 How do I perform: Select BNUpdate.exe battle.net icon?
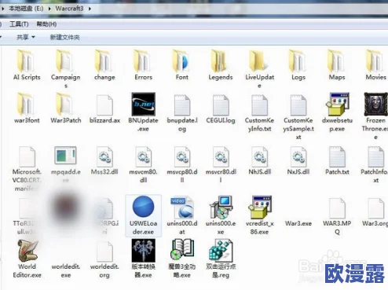click(143, 105)
